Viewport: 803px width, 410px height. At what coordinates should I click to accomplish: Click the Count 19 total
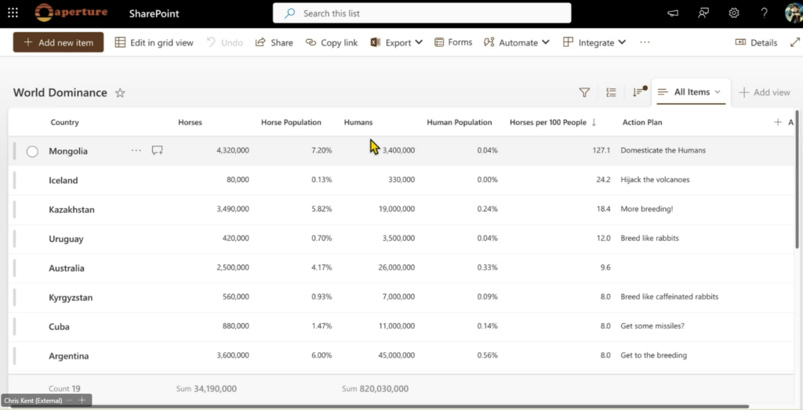pyautogui.click(x=64, y=389)
